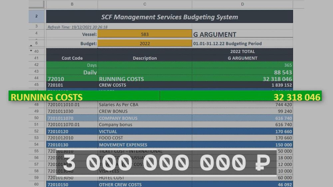333x187 pixels.
Task: Click the 2022 TOTAL header cell
Action: [243, 52]
